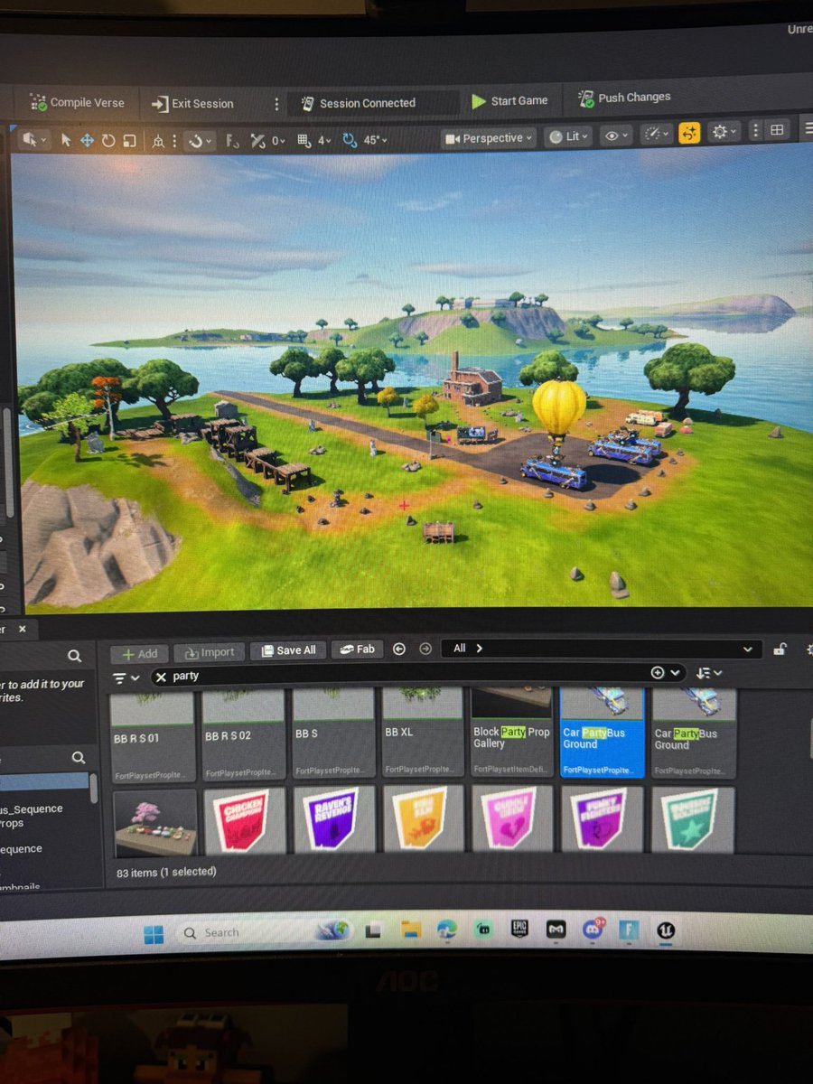Image resolution: width=813 pixels, height=1084 pixels.
Task: Open the Perspective view dropdown
Action: click(x=489, y=138)
